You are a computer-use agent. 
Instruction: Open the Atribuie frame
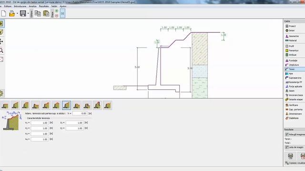pos(295,55)
